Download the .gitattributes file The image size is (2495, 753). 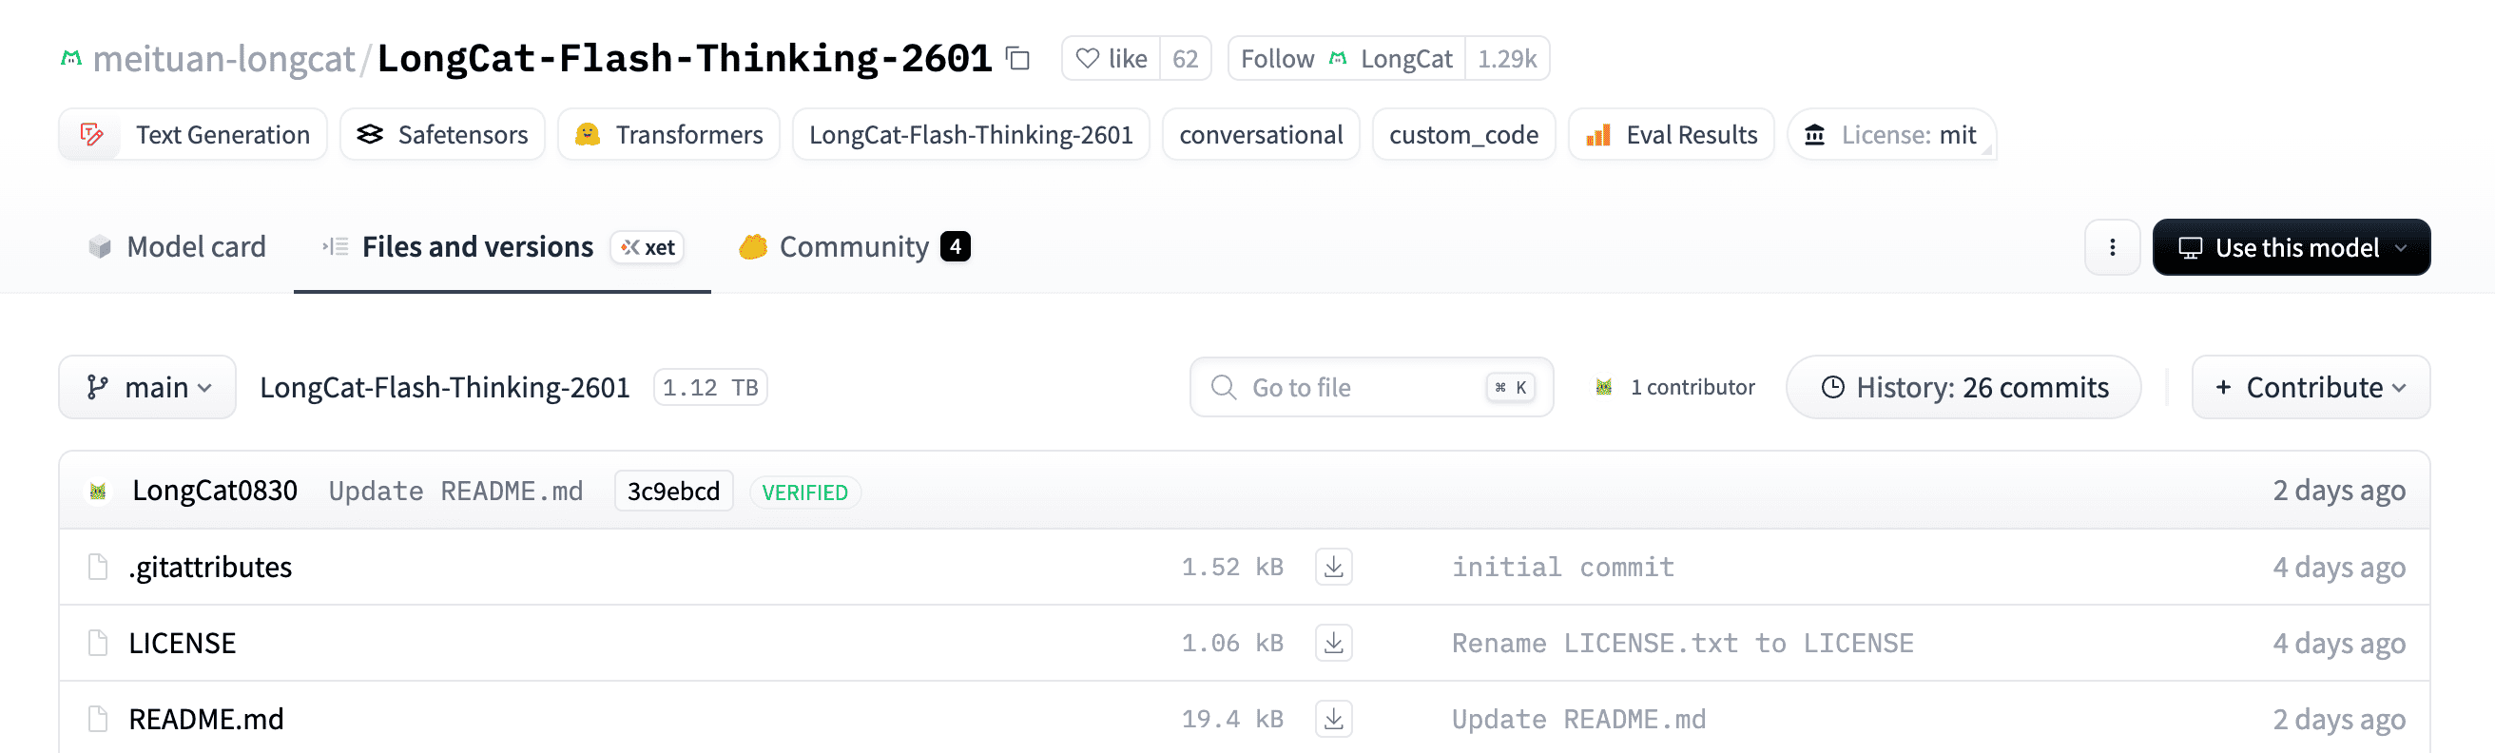tap(1333, 568)
